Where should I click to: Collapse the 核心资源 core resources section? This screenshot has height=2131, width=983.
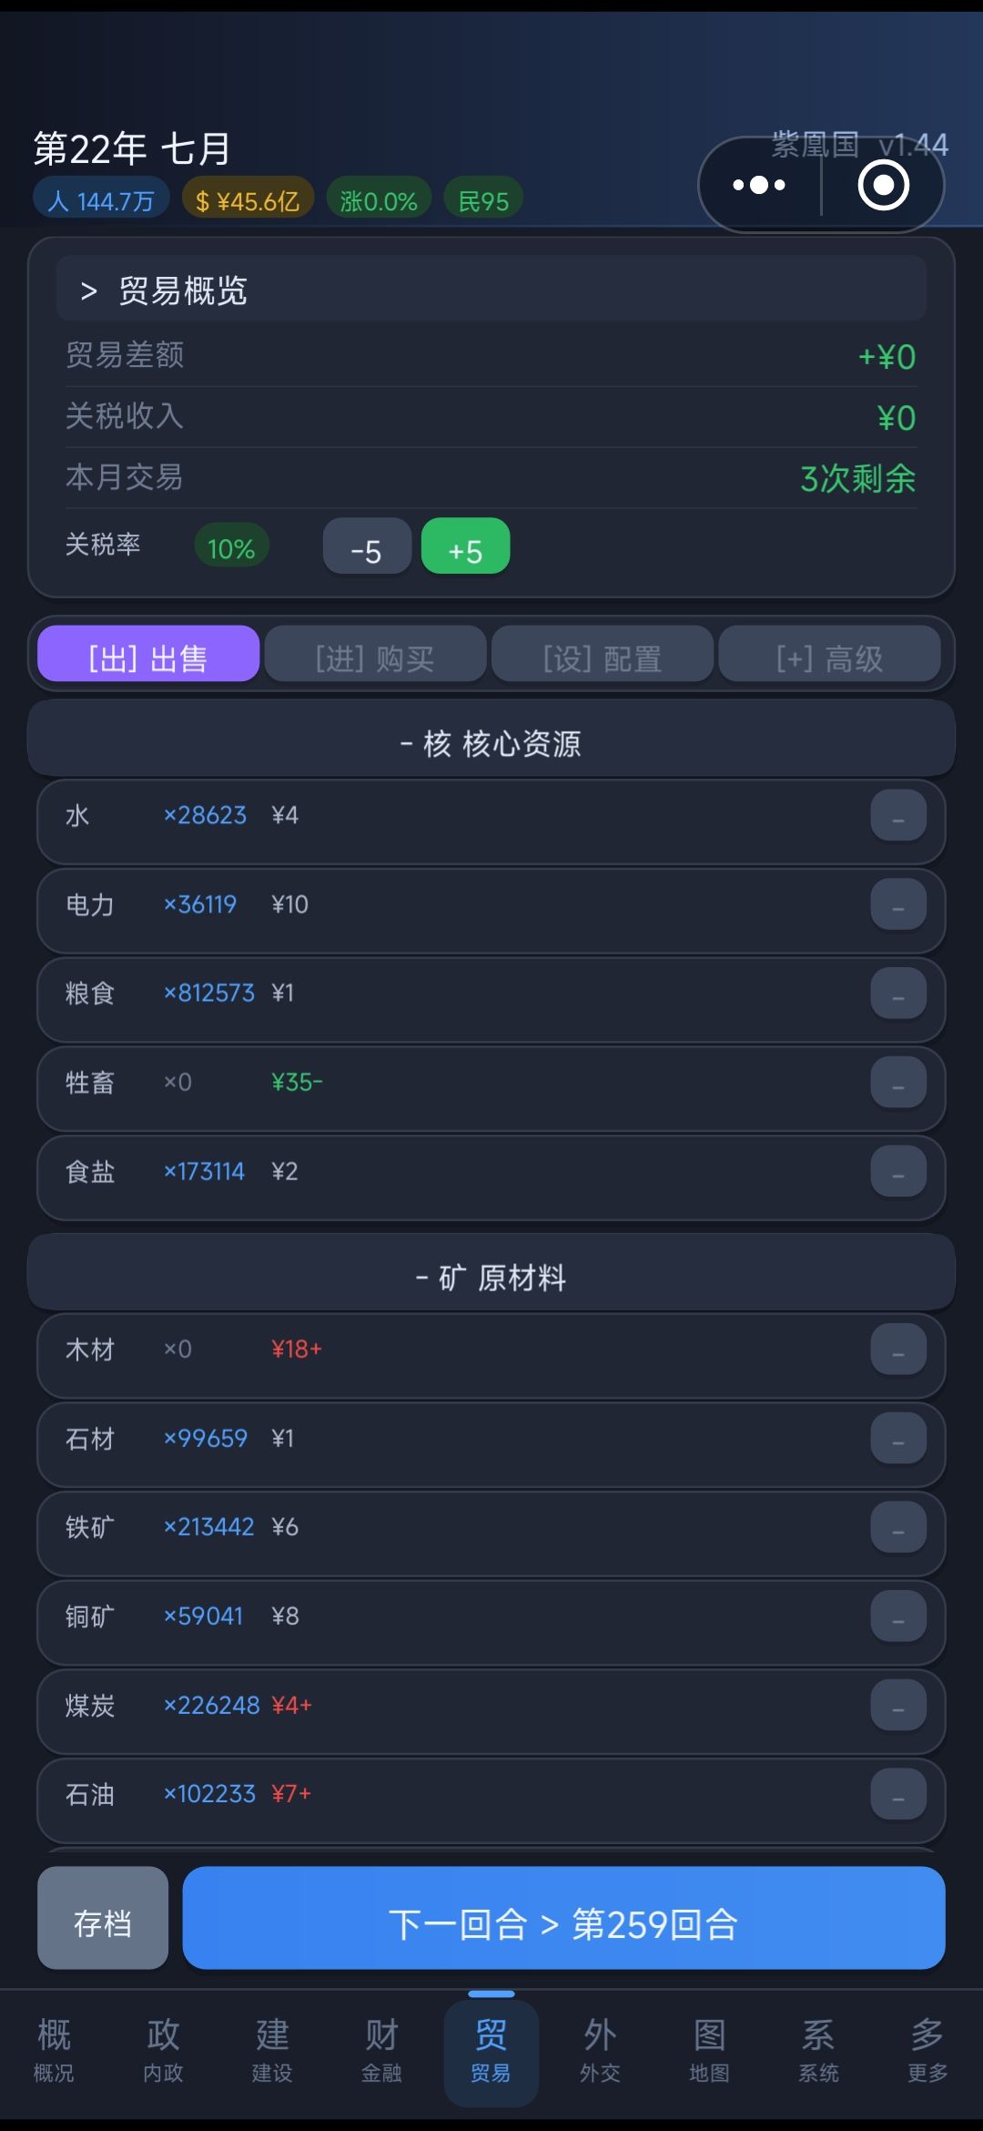pos(491,743)
